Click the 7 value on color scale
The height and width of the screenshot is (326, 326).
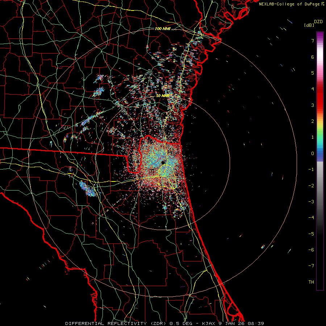(313, 41)
